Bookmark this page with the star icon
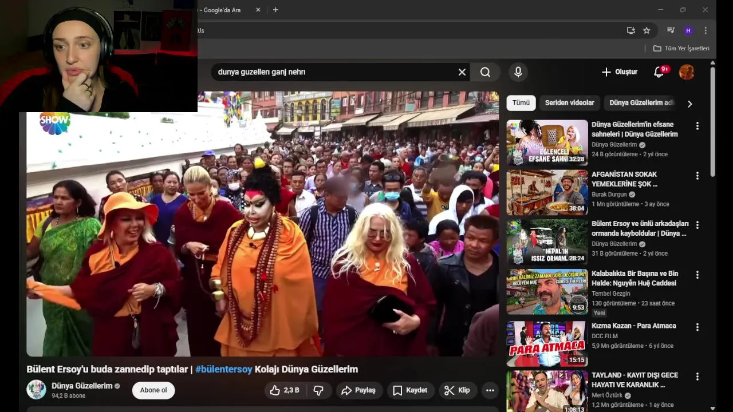 (647, 30)
